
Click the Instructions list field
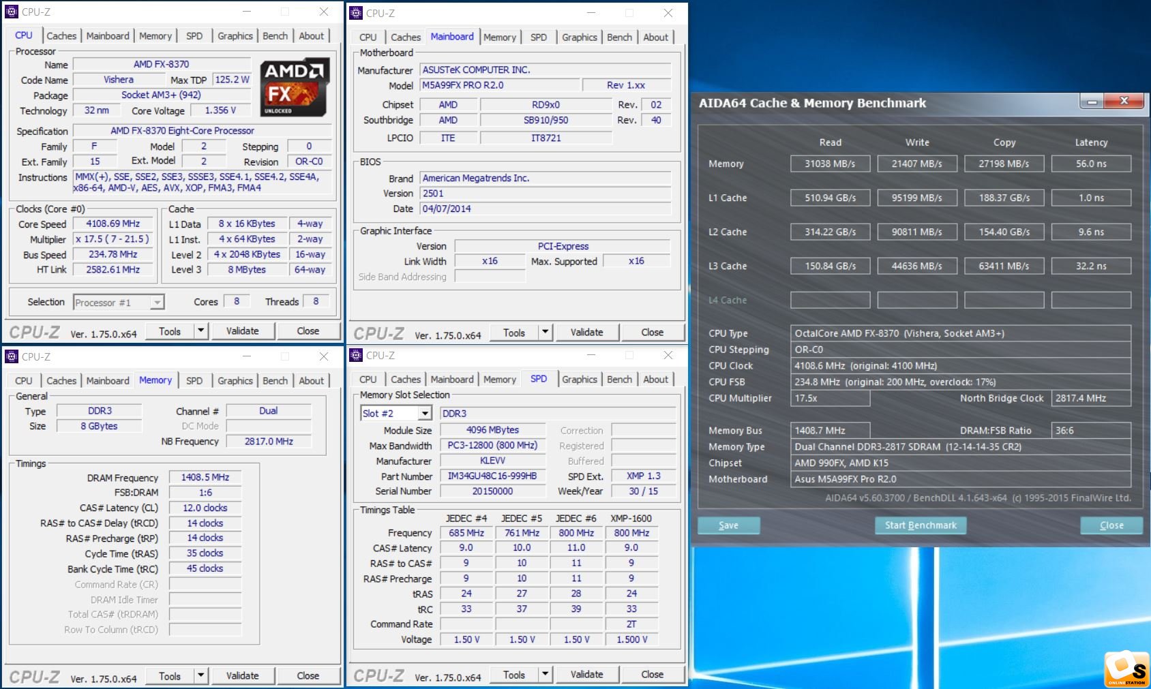coord(203,182)
